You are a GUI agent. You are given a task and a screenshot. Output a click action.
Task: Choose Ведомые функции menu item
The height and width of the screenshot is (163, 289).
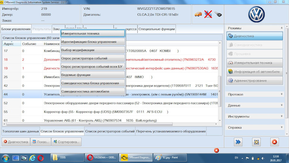(x=93, y=75)
